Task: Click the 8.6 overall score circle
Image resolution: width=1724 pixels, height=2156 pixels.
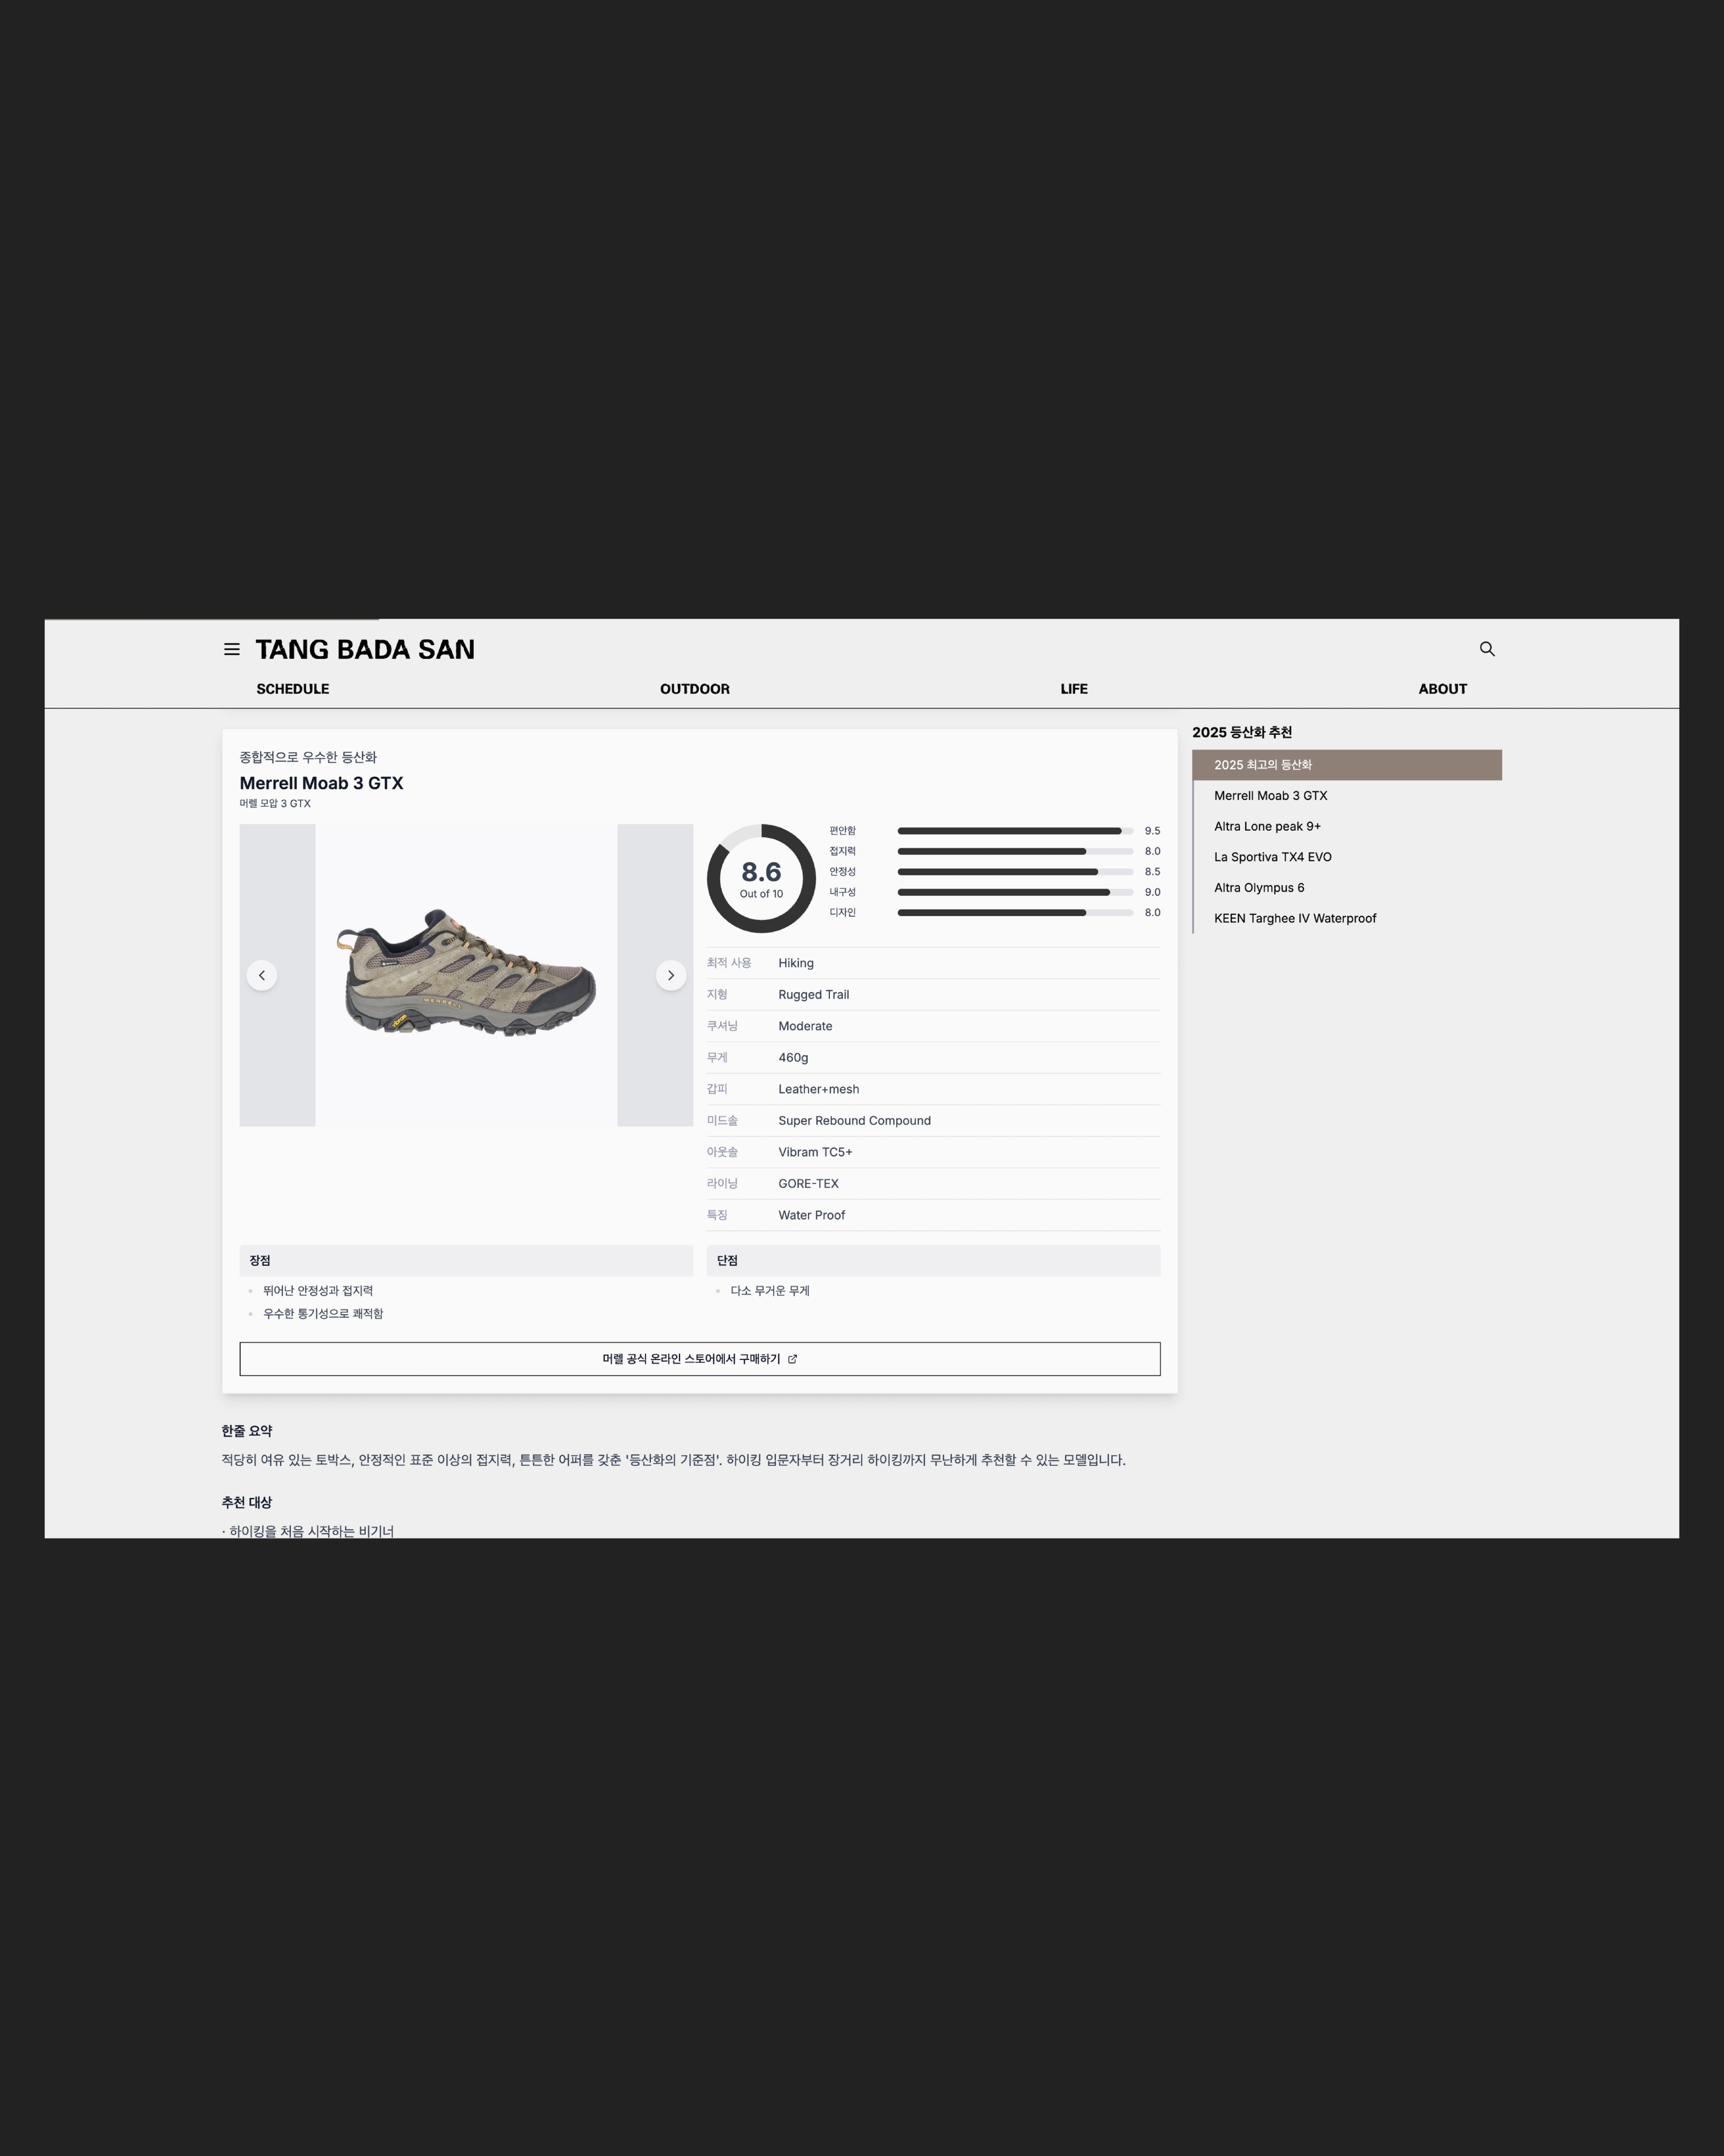Action: pyautogui.click(x=761, y=879)
